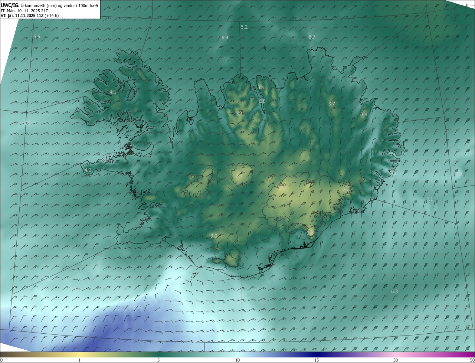Image resolution: width=475 pixels, height=363 pixels.
Task: Click the 1 tick on the colour scale
Action: tap(80, 360)
